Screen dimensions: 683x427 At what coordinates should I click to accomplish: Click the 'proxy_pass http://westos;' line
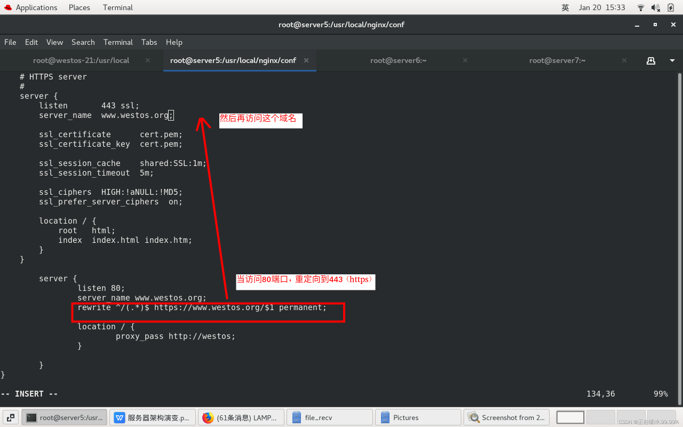point(176,336)
